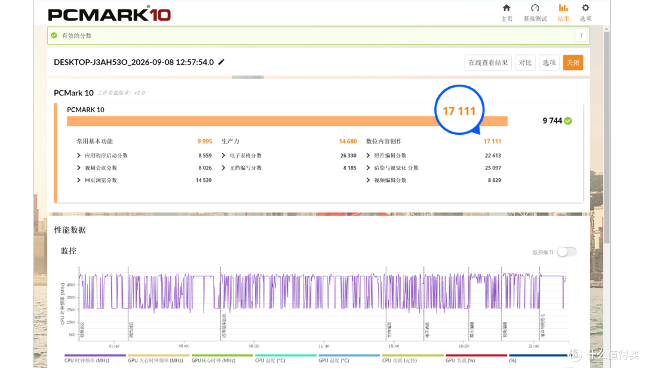
Task: Click overall score 9 744
Action: pos(552,120)
